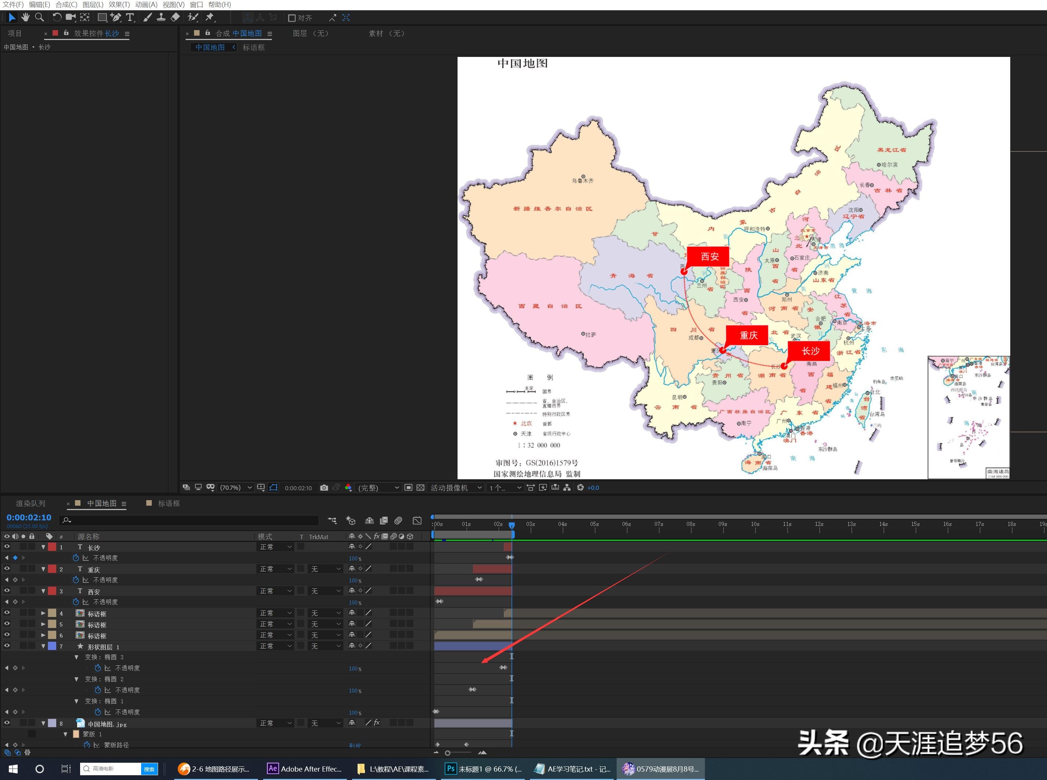
Task: Switch to the 渲染队列 tab
Action: tap(31, 503)
